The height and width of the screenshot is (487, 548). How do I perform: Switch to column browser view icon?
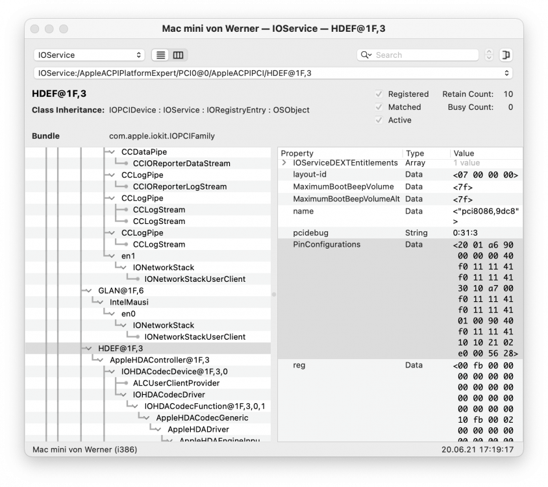(179, 55)
